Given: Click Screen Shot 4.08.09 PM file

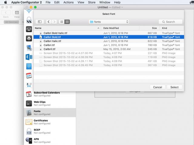Looking at the screenshot, I should (x=109, y=57).
